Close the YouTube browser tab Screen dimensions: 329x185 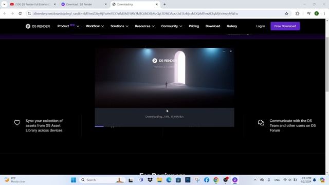click(x=55, y=4)
